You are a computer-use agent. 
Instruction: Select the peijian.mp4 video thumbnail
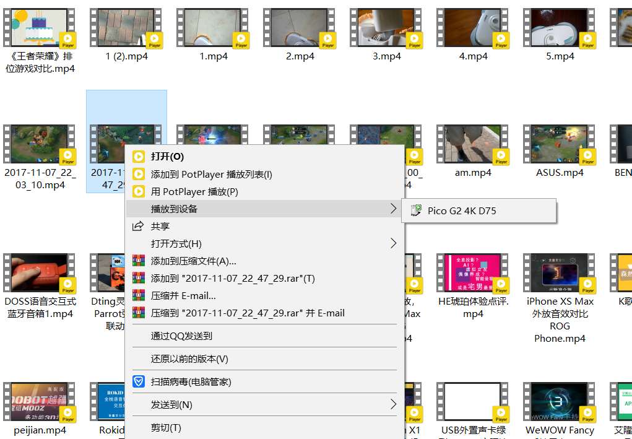coord(40,402)
